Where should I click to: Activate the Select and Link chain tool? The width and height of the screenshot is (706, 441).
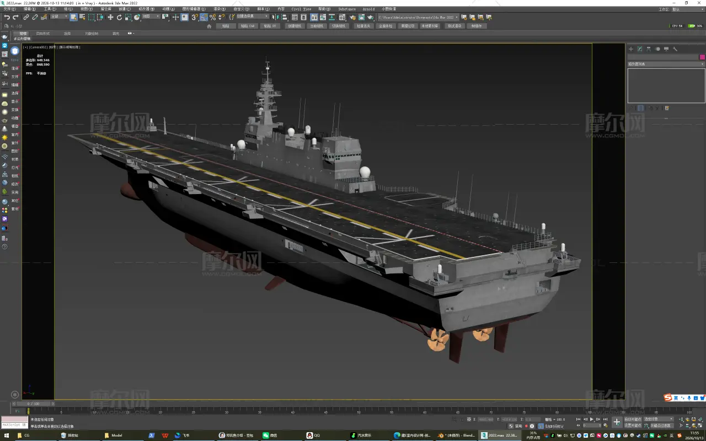pos(26,17)
